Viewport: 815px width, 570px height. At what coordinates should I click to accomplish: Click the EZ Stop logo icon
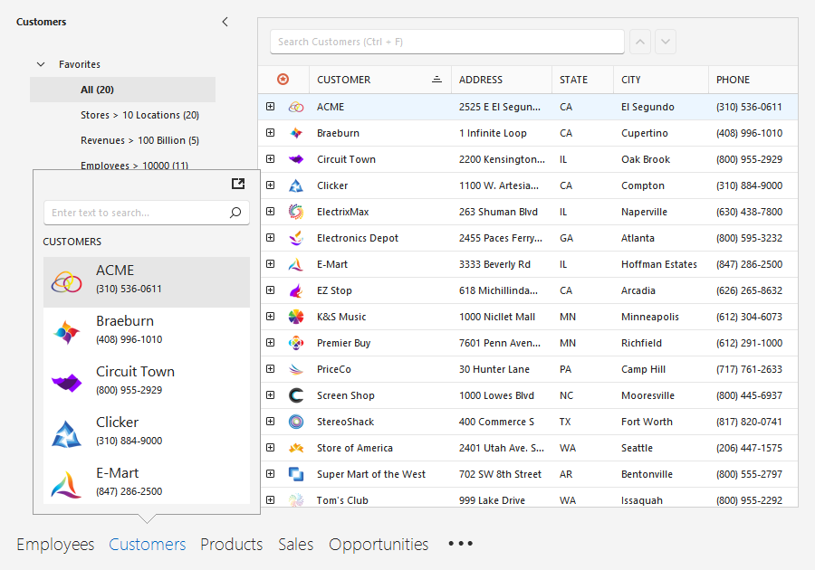(296, 290)
